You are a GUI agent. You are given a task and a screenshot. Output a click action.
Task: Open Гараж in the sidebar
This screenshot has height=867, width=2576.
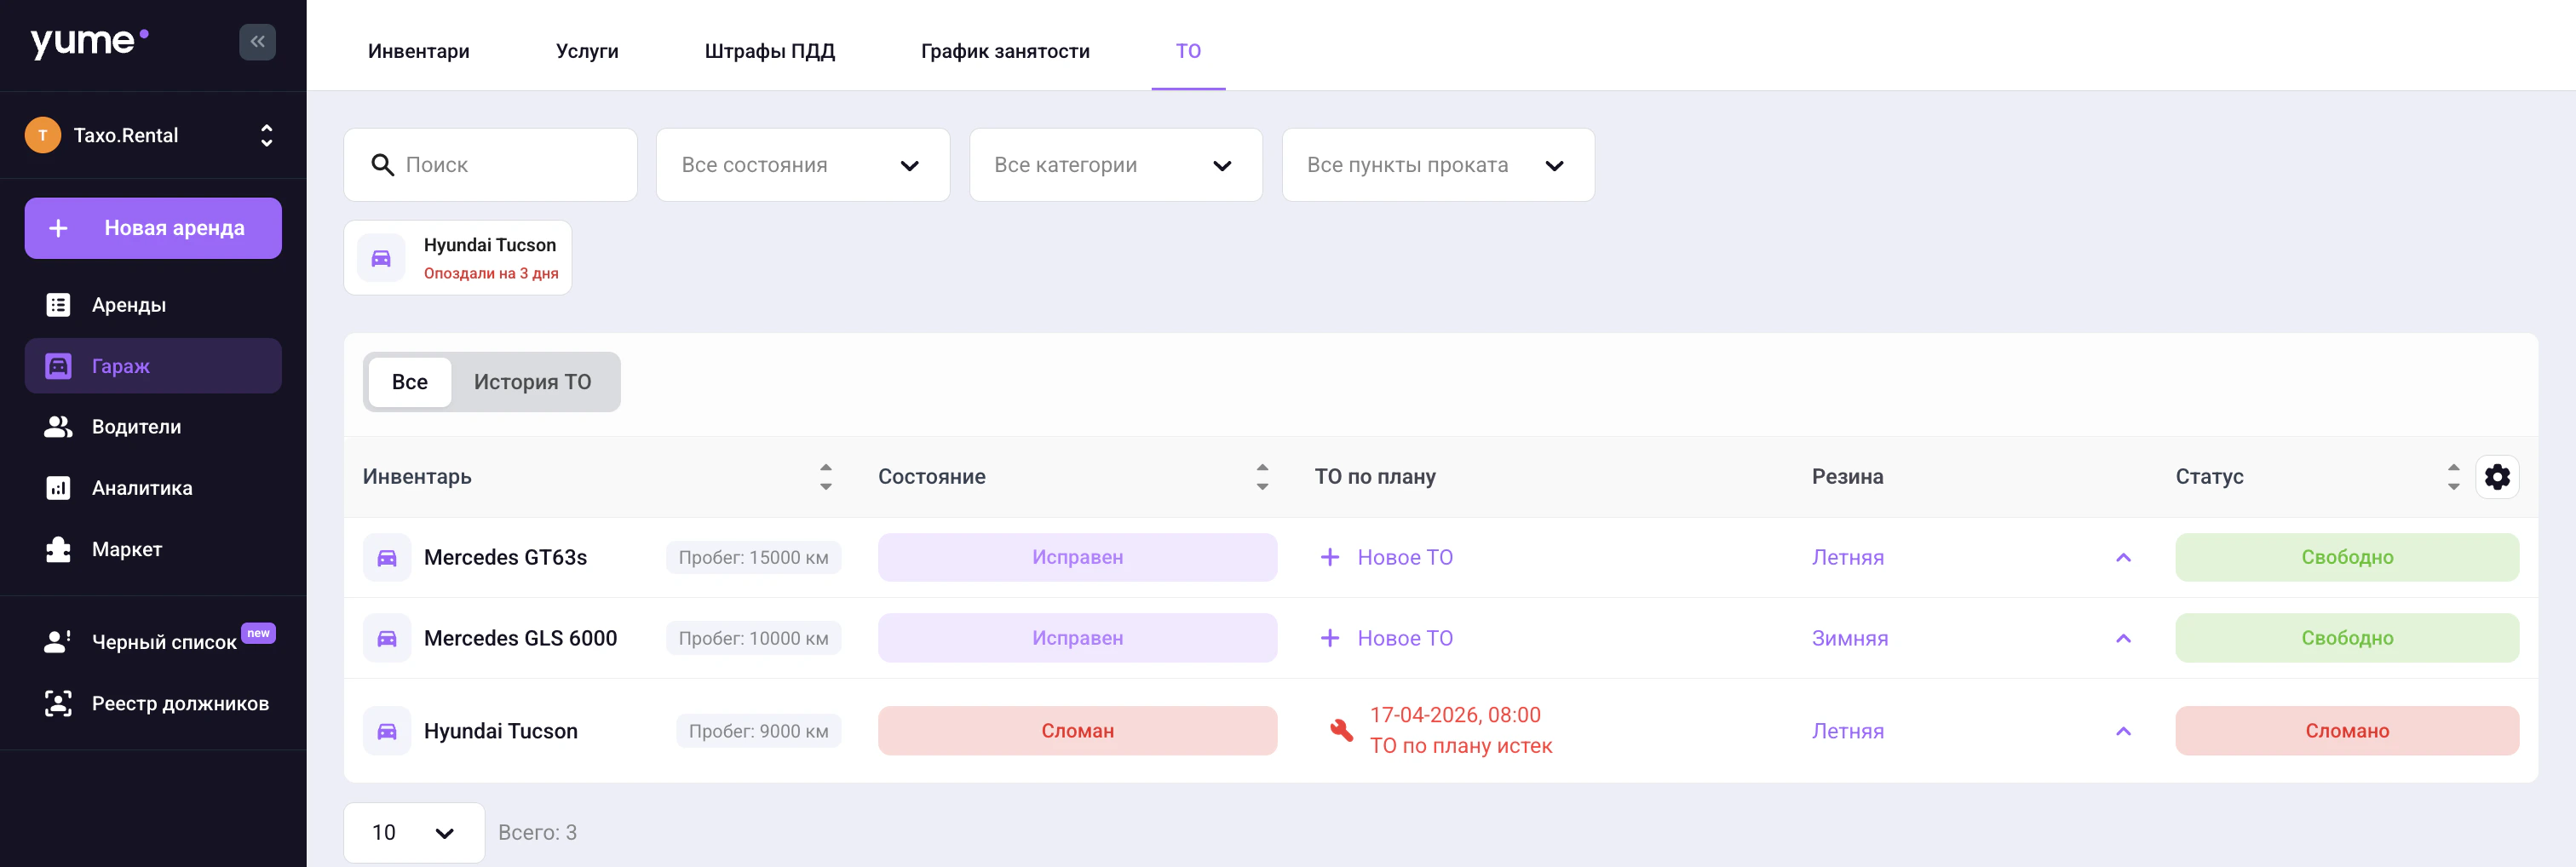[x=153, y=366]
